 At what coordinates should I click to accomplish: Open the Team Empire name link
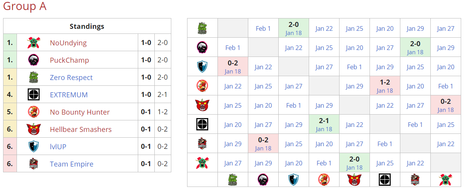pyautogui.click(x=72, y=164)
